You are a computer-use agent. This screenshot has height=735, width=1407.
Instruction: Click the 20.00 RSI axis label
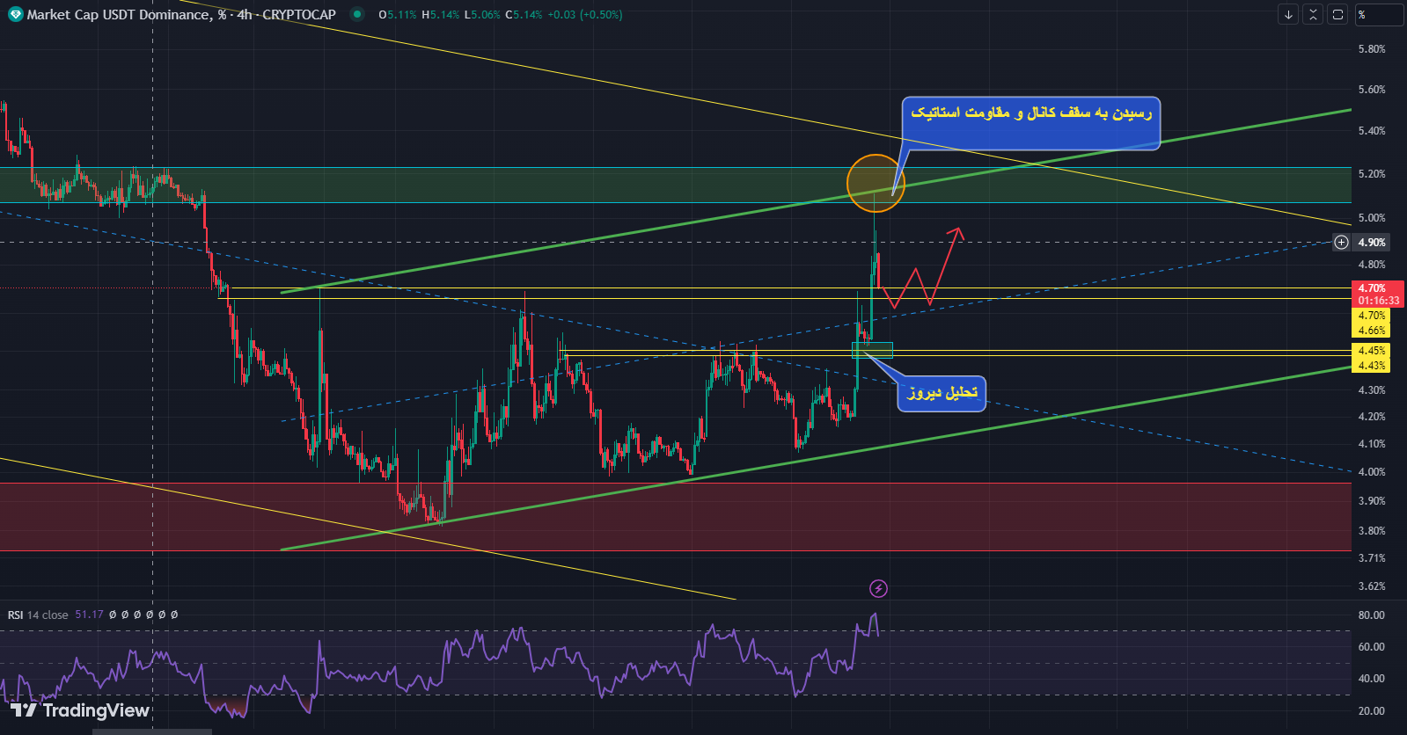pos(1372,711)
